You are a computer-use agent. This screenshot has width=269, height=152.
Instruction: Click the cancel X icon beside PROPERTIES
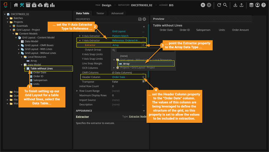144,19
